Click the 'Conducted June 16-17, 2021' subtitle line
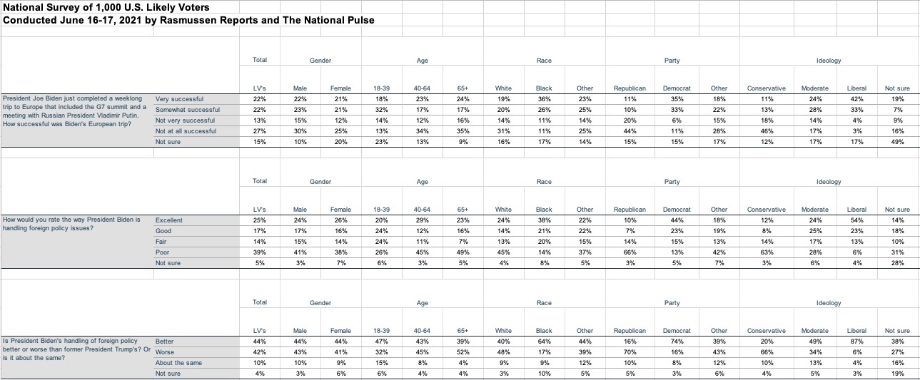Screen dimensions: 920x380 (x=188, y=20)
